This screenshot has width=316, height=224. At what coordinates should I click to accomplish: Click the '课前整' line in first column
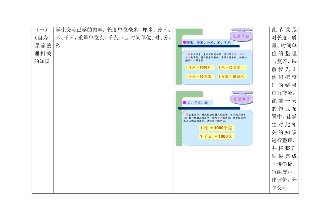[x=43, y=46]
